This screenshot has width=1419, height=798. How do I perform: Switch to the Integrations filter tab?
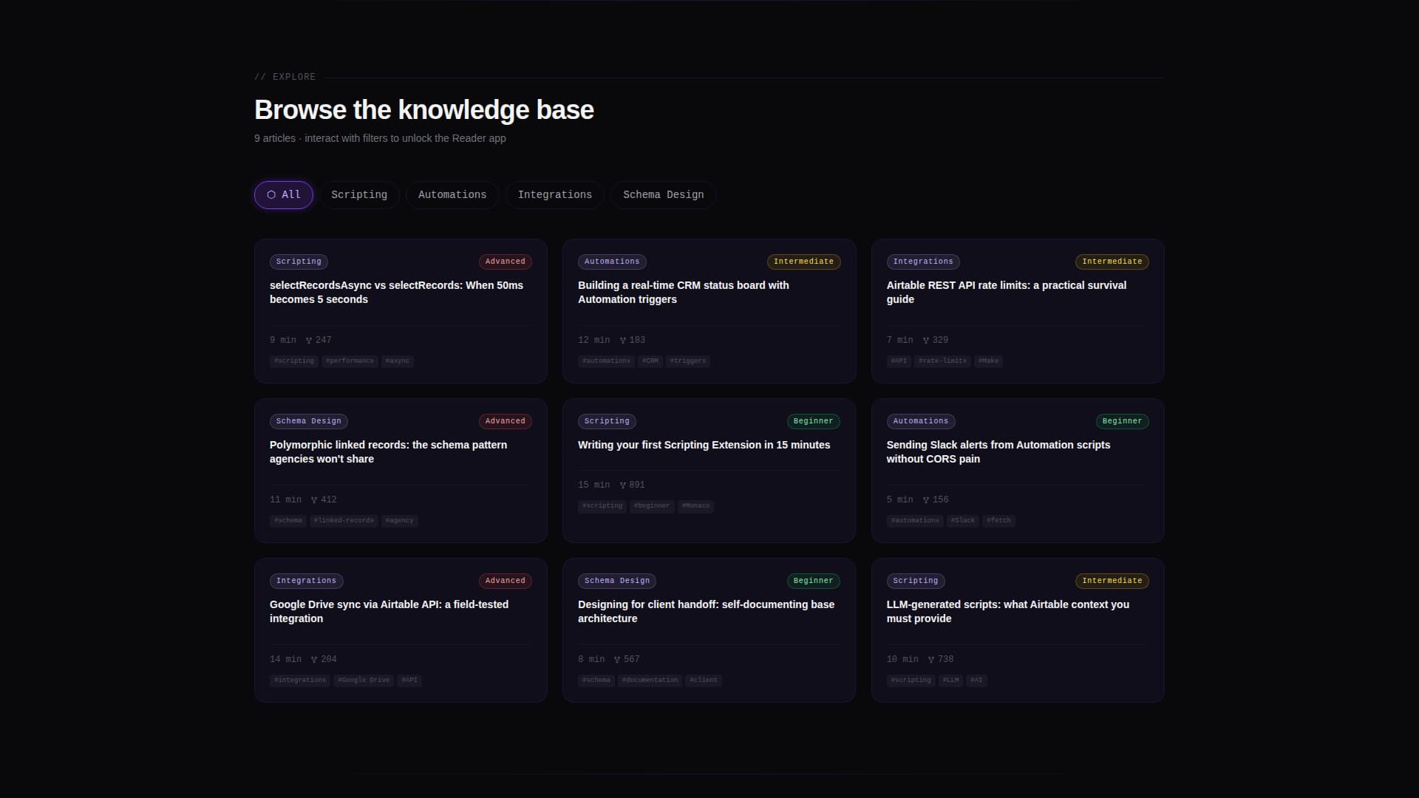coord(555,194)
